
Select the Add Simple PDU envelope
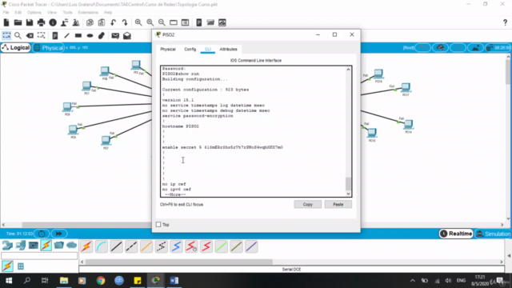[x=115, y=35]
